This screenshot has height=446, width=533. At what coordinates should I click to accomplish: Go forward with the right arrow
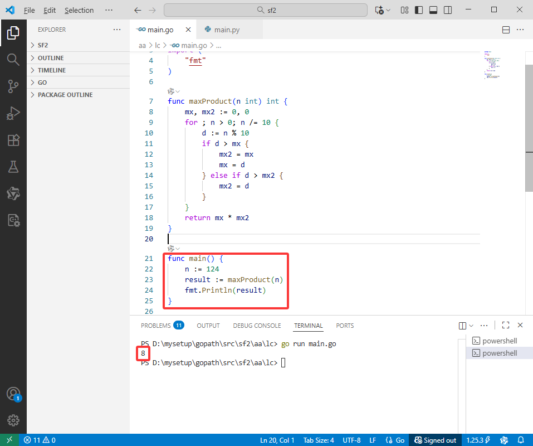click(x=152, y=10)
